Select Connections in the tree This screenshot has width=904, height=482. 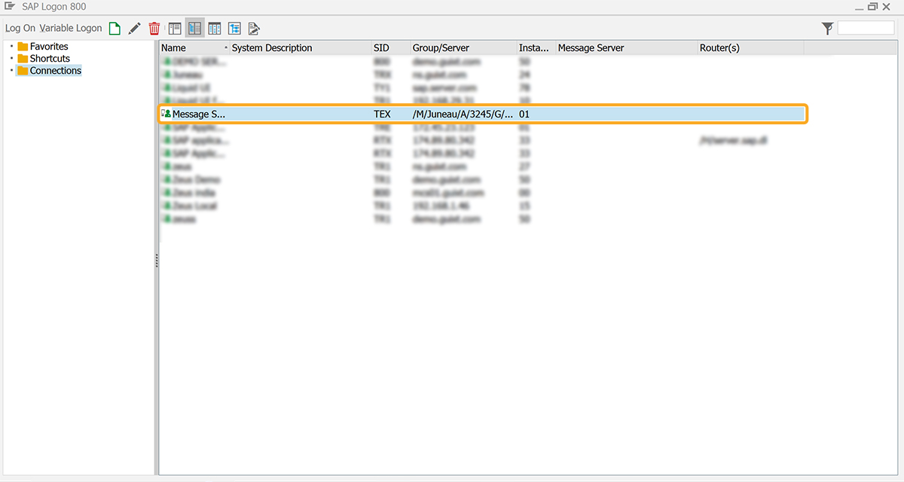point(56,71)
